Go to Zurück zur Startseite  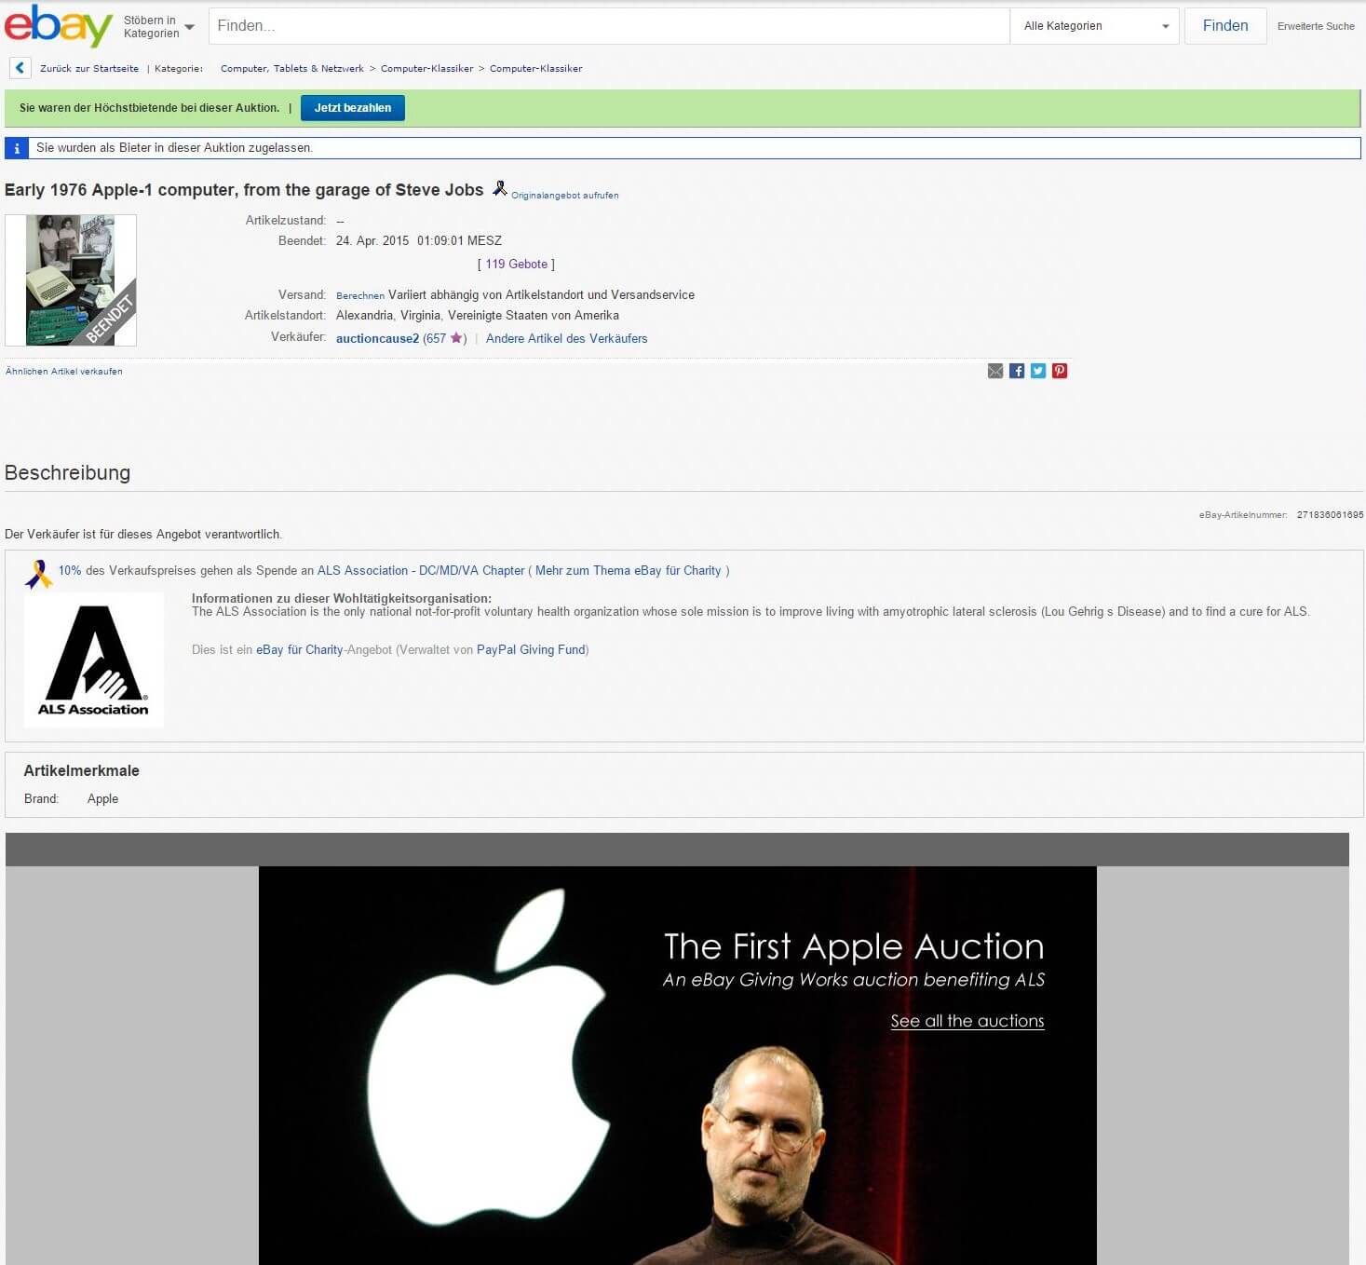[89, 68]
